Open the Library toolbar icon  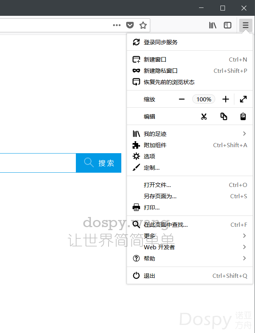pyautogui.click(x=213, y=25)
